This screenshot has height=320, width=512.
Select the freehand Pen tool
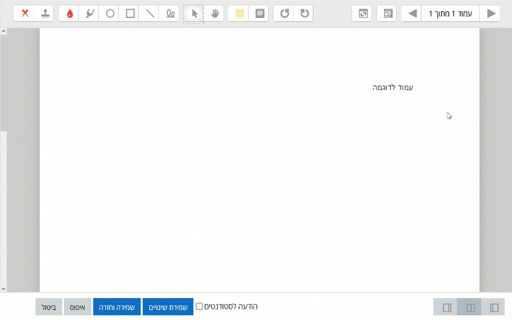pyautogui.click(x=170, y=13)
